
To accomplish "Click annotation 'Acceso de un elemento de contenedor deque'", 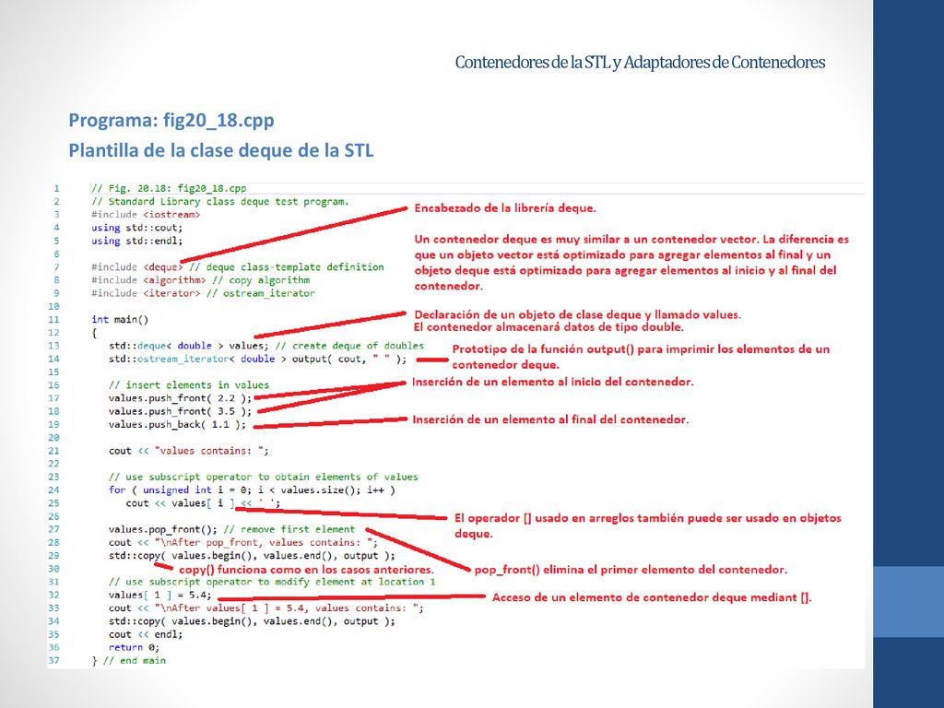I will coord(652,597).
